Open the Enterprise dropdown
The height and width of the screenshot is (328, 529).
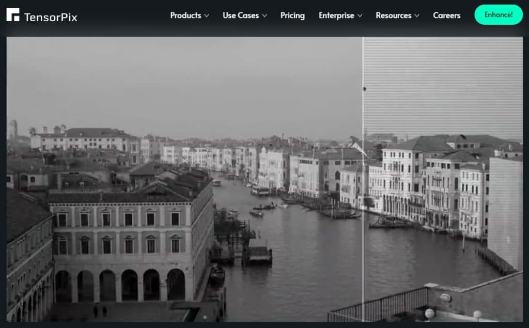336,15
